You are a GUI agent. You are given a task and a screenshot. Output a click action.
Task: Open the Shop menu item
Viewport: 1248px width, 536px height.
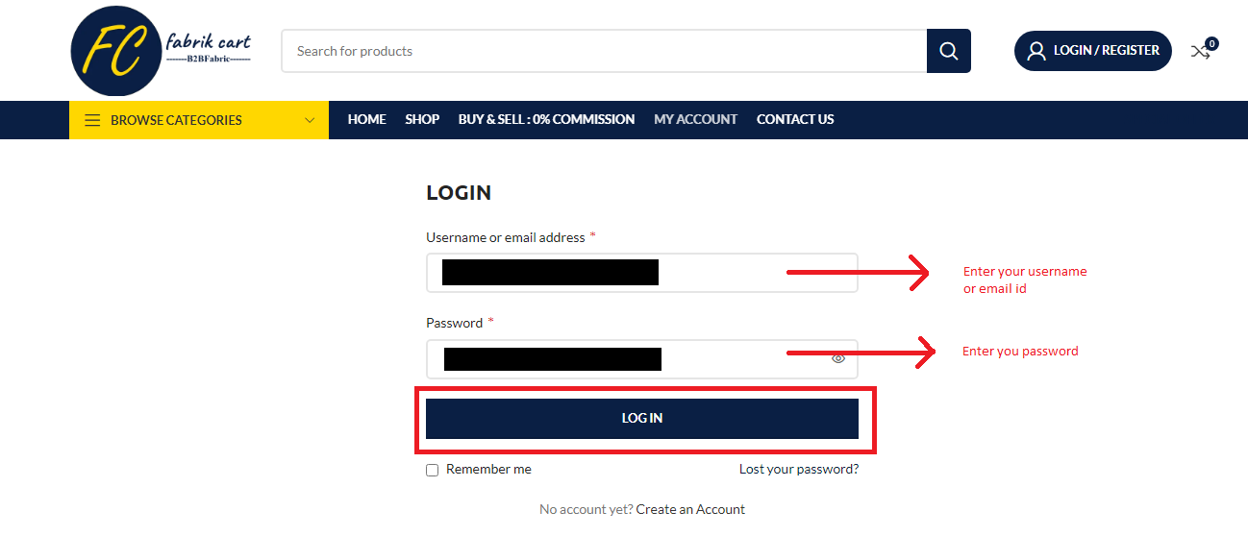click(x=422, y=119)
